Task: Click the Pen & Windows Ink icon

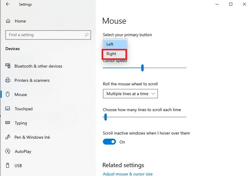Action: pyautogui.click(x=8, y=137)
